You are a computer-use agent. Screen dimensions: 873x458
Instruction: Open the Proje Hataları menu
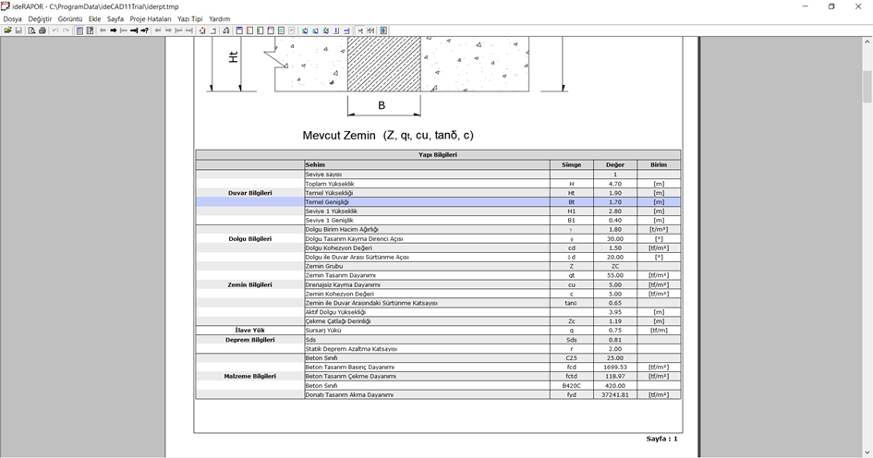click(151, 18)
